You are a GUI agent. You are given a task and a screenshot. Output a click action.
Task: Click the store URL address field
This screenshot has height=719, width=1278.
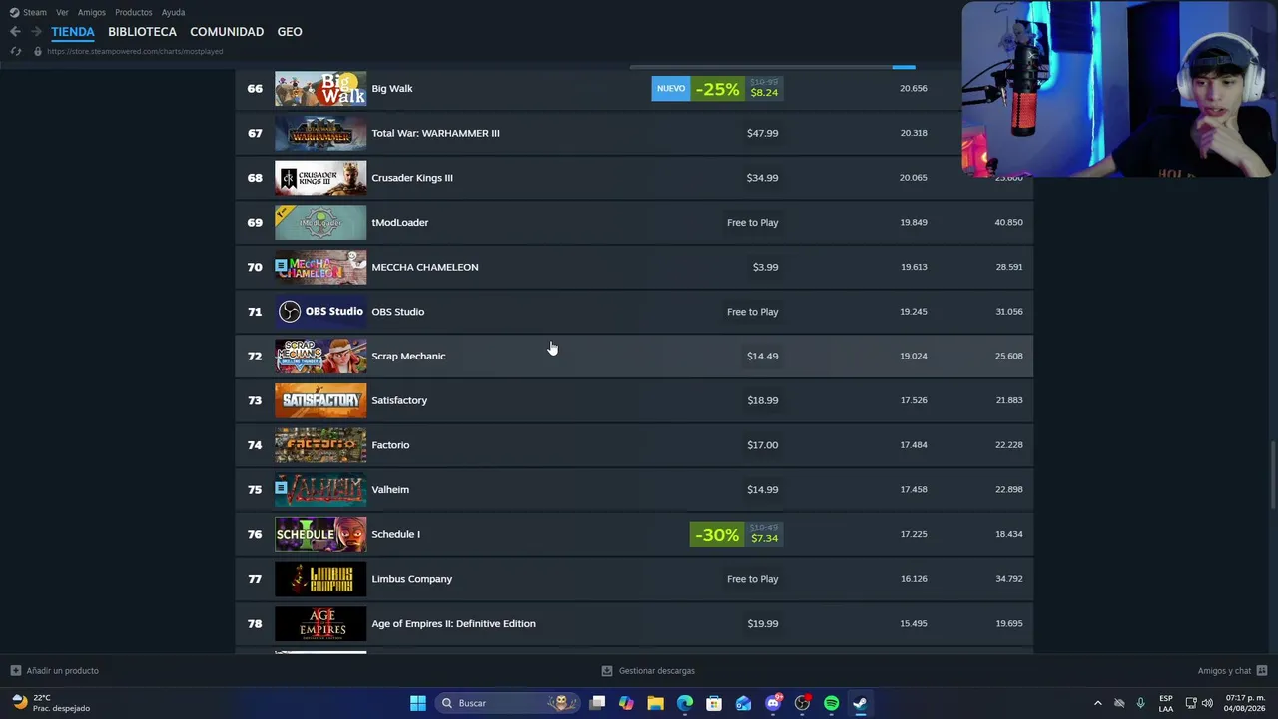coord(135,51)
